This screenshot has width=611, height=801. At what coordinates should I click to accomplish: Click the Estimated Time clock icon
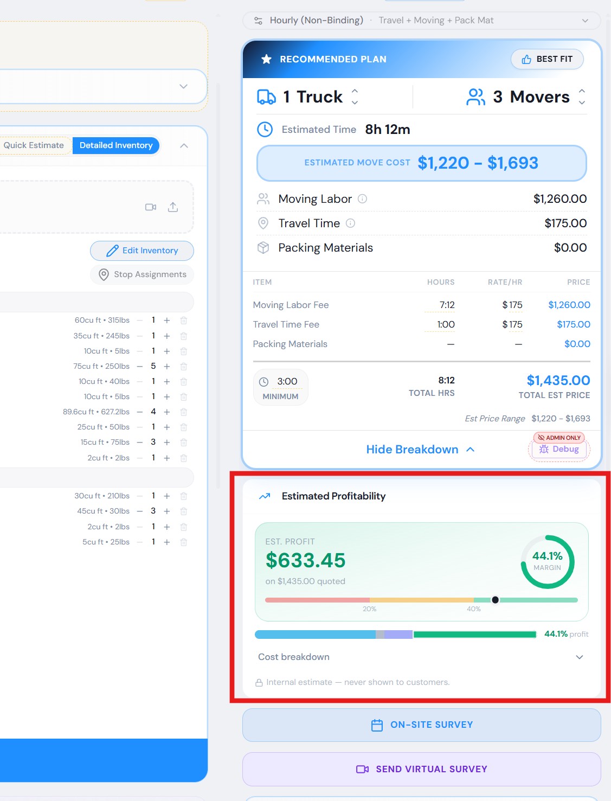tap(265, 130)
